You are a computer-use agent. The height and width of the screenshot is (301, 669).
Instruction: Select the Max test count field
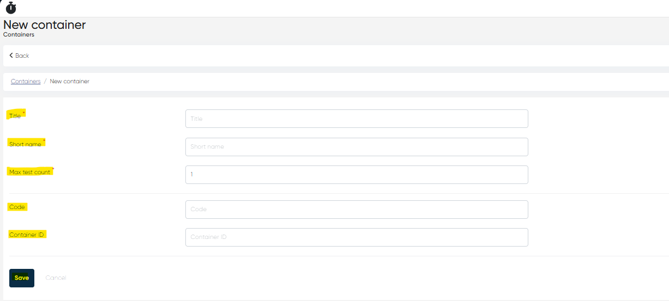357,175
